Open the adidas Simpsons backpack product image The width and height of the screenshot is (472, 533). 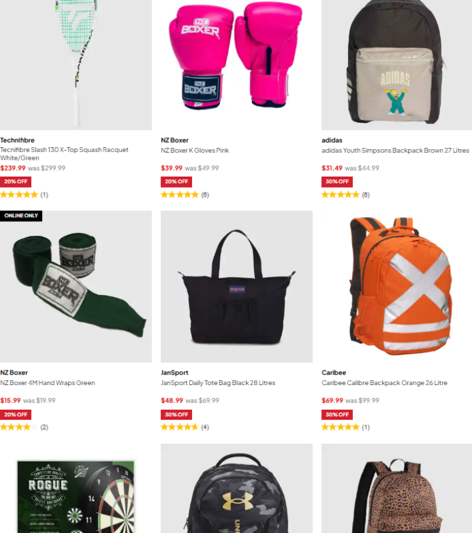coord(397,65)
